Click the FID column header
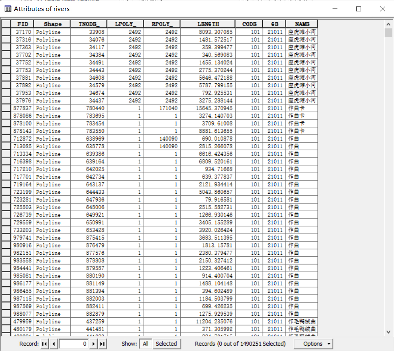 click(23, 24)
